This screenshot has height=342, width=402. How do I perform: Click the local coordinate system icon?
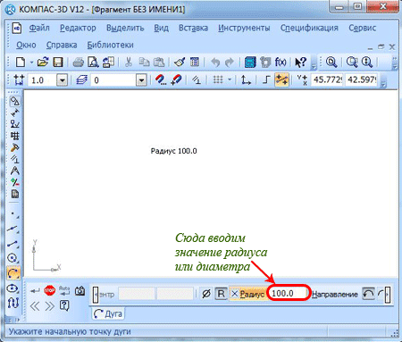[x=246, y=79]
